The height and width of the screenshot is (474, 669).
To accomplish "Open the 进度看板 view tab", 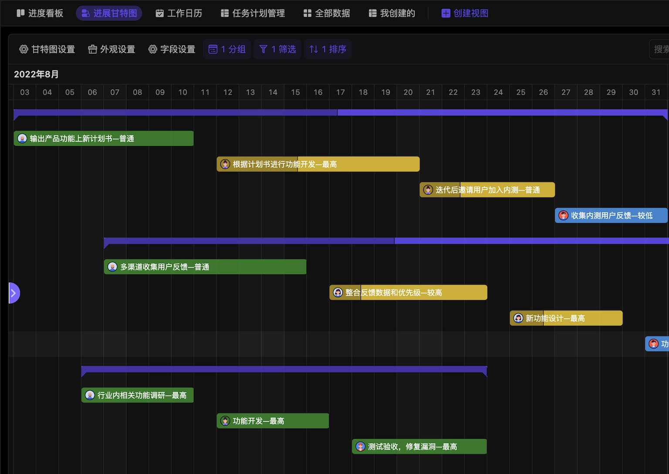I will (x=40, y=13).
